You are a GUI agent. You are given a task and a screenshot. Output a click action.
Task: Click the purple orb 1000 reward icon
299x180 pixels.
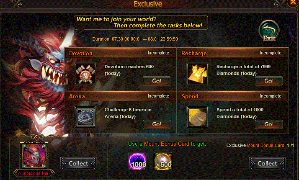point(137,161)
